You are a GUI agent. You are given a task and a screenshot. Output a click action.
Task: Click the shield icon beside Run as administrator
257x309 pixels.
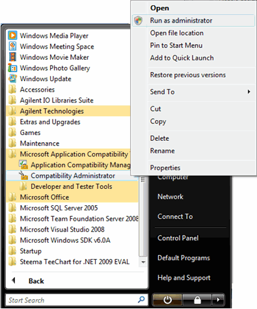click(138, 21)
